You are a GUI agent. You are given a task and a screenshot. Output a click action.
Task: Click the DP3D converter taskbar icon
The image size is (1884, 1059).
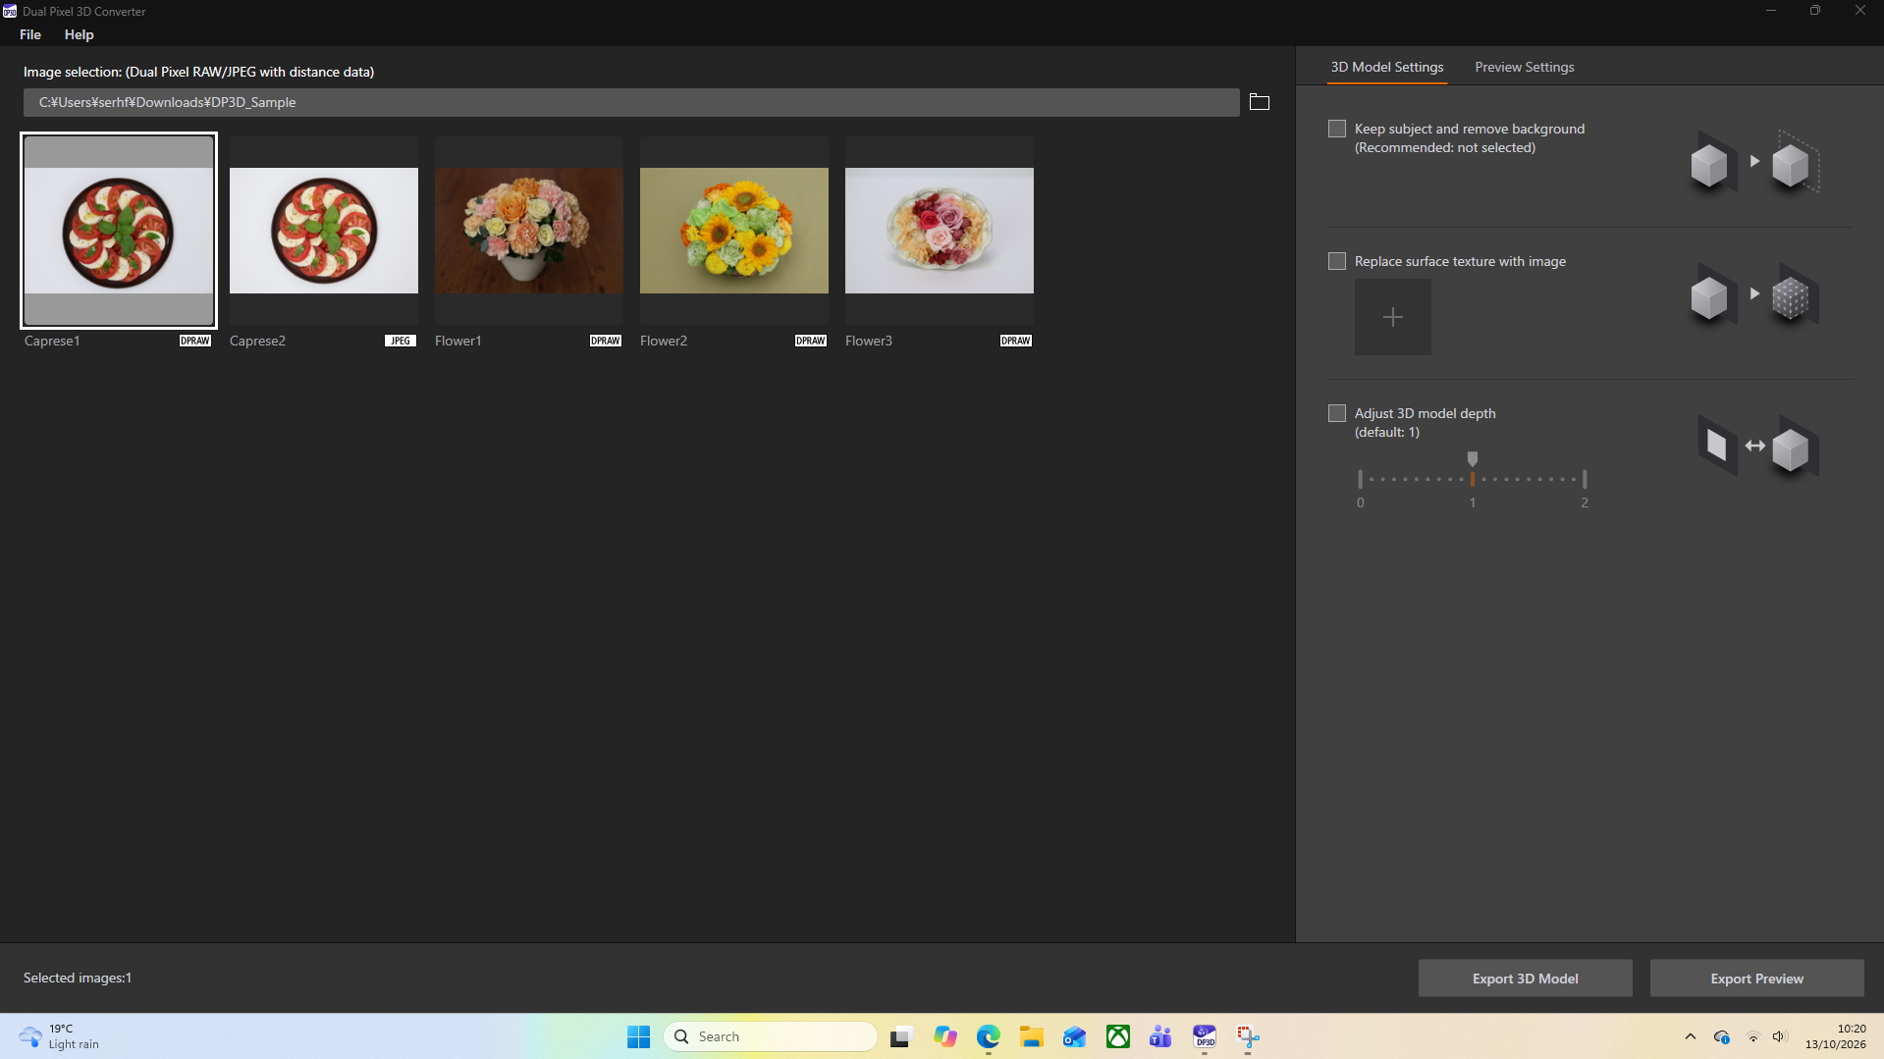pos(1204,1036)
